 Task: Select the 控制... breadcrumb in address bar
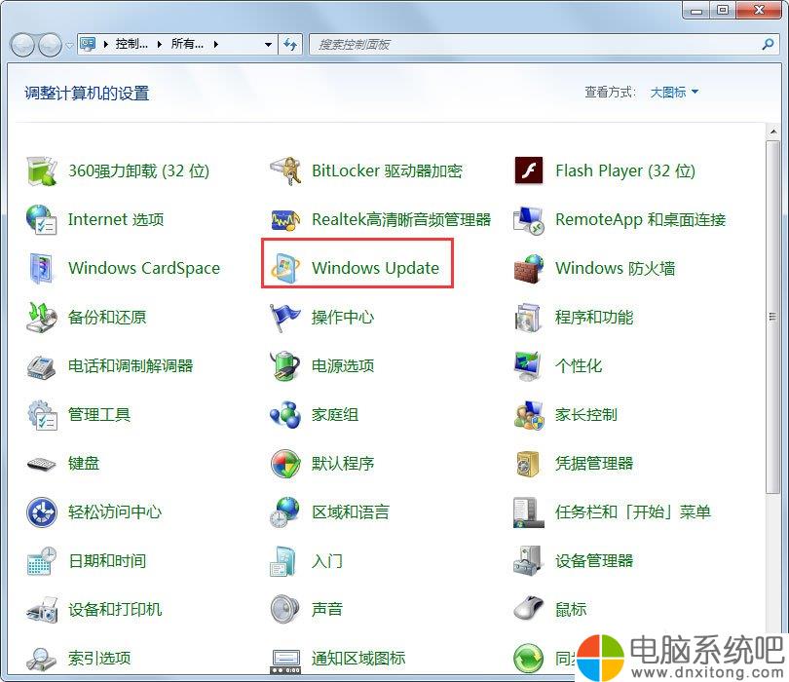pos(131,44)
